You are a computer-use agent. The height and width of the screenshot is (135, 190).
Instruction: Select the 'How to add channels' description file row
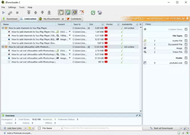click(70, 43)
